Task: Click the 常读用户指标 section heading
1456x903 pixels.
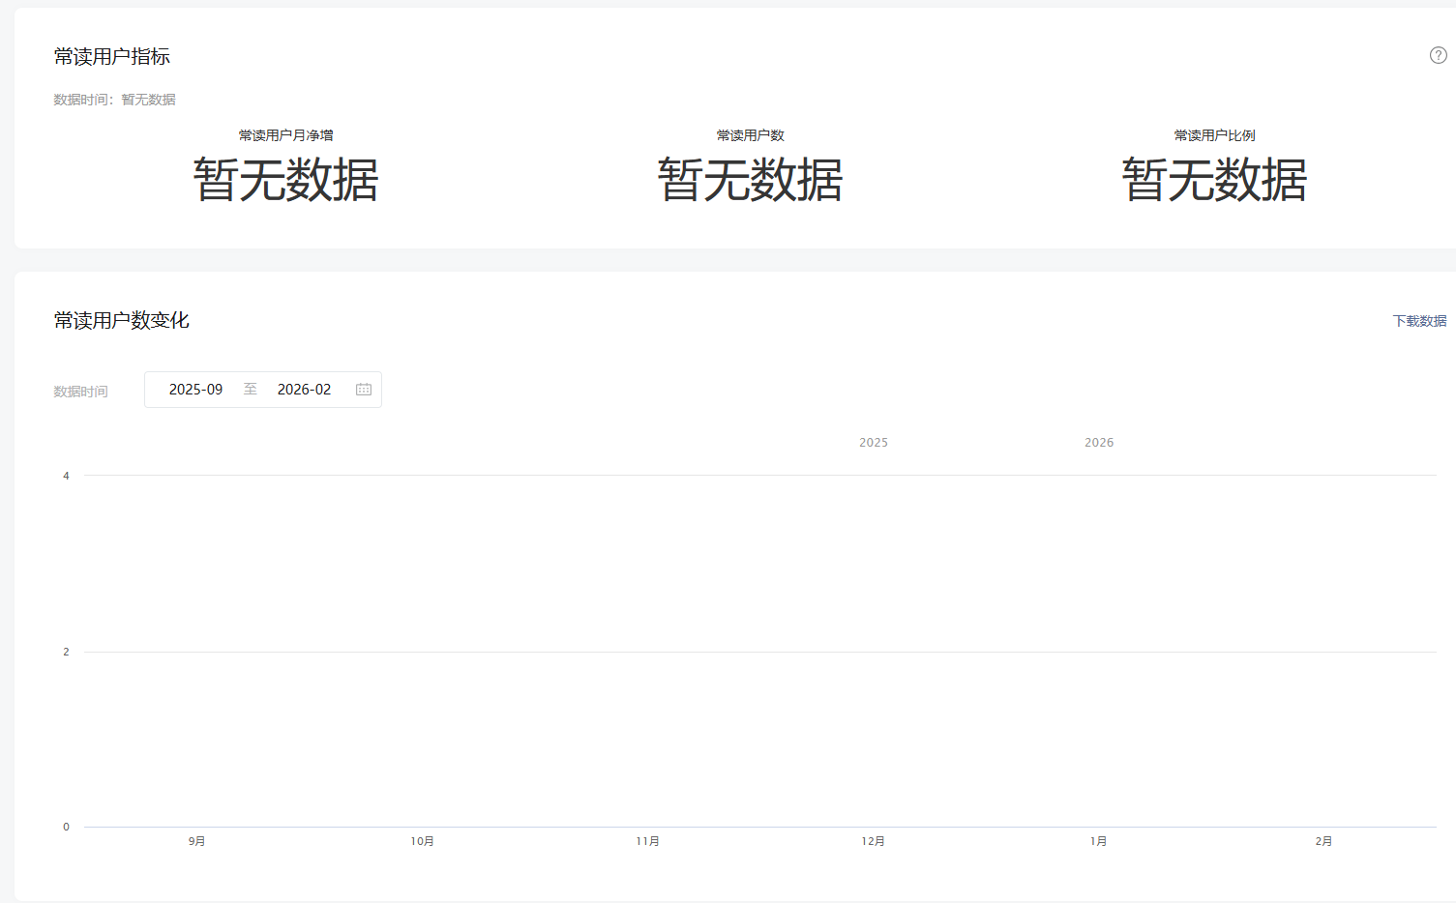Action: click(112, 57)
